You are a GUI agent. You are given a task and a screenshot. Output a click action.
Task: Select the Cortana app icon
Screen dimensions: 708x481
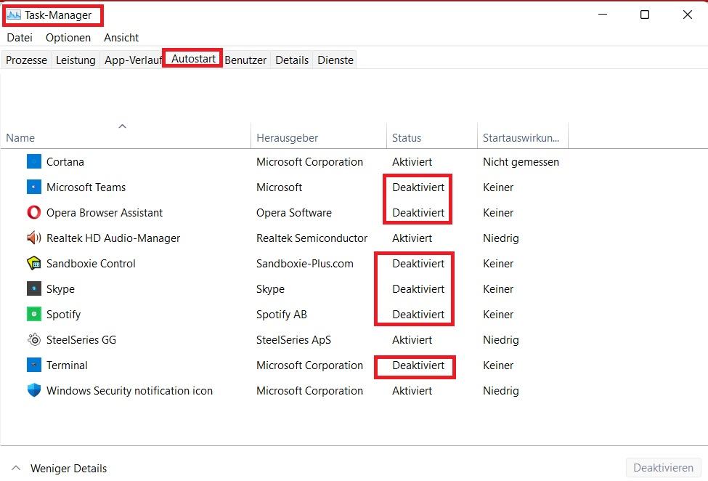tap(34, 161)
